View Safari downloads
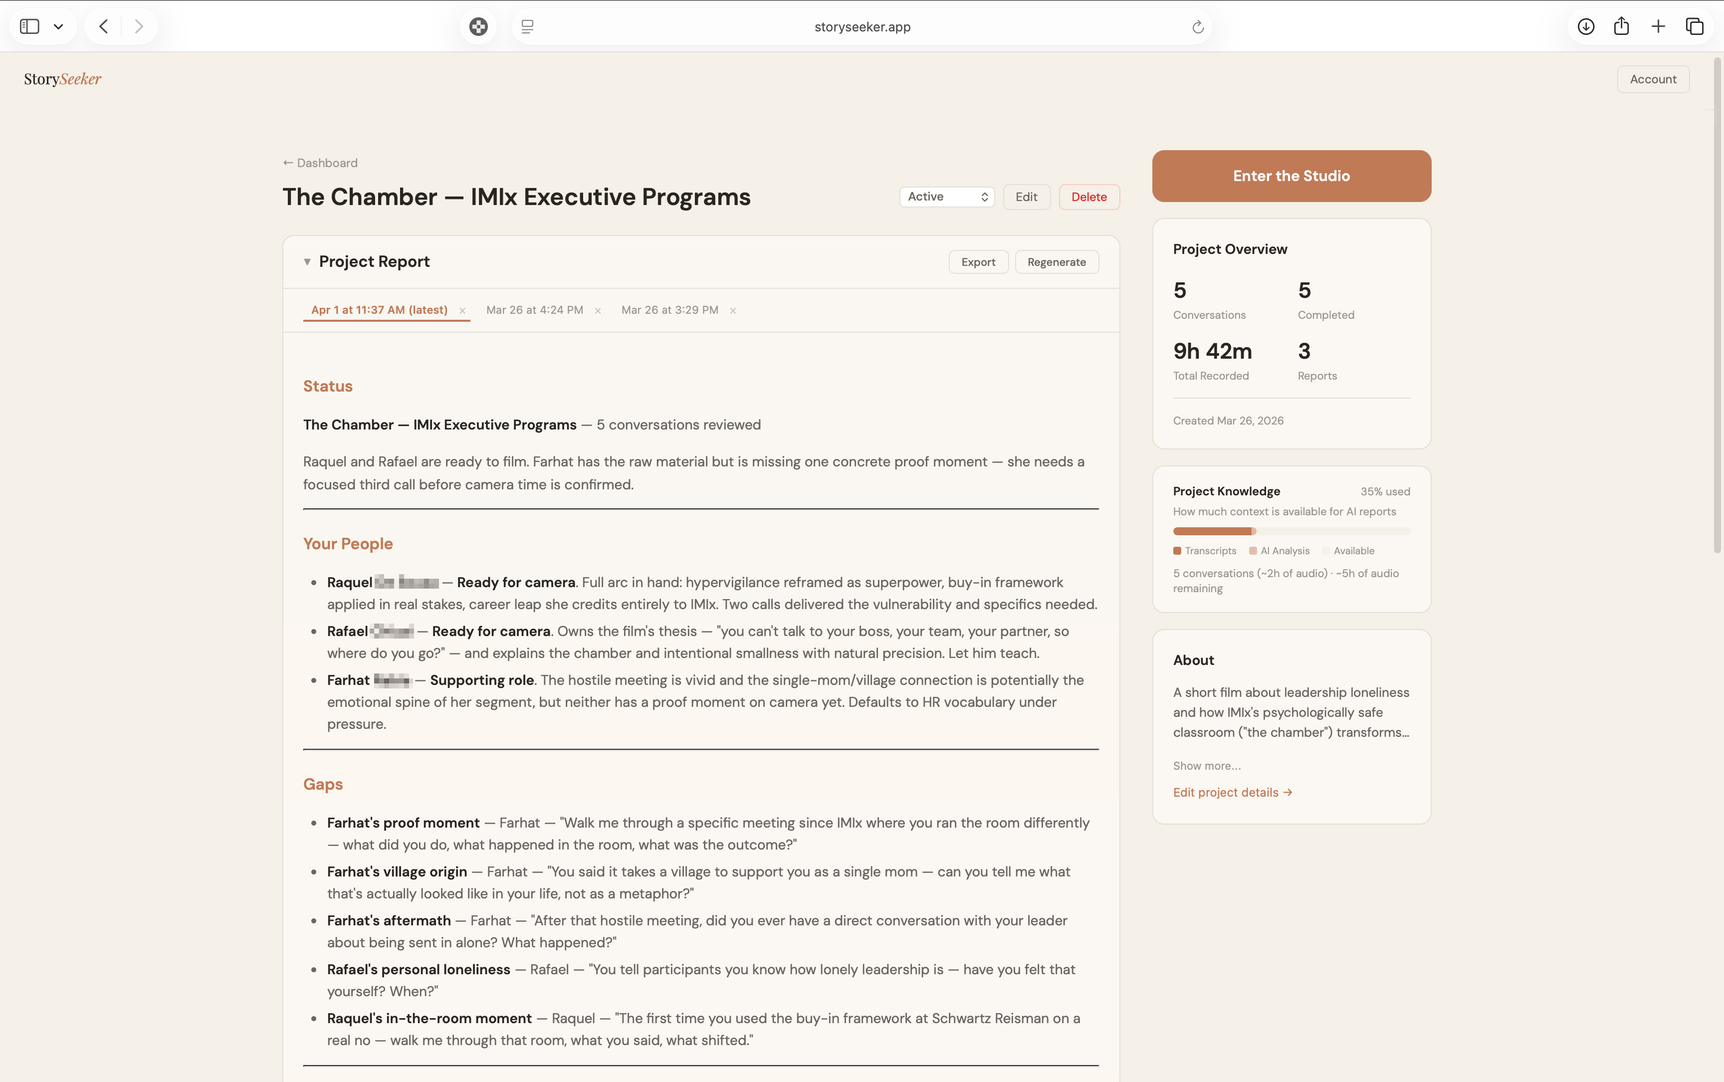The image size is (1724, 1082). click(1586, 26)
